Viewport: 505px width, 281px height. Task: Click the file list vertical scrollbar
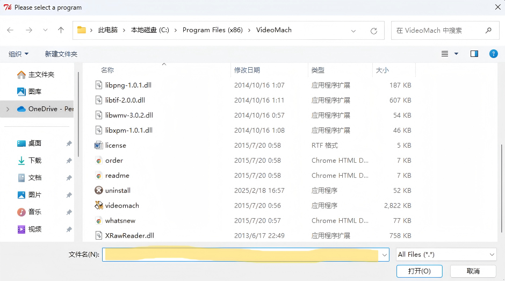[x=501, y=188]
